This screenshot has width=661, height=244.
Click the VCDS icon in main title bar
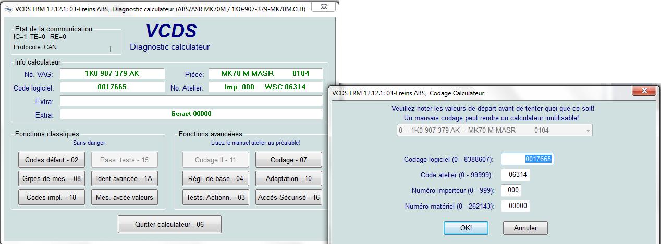click(x=8, y=8)
